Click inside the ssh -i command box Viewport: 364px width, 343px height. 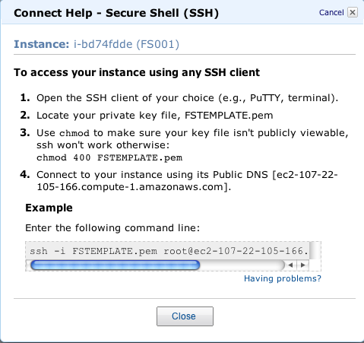169,251
